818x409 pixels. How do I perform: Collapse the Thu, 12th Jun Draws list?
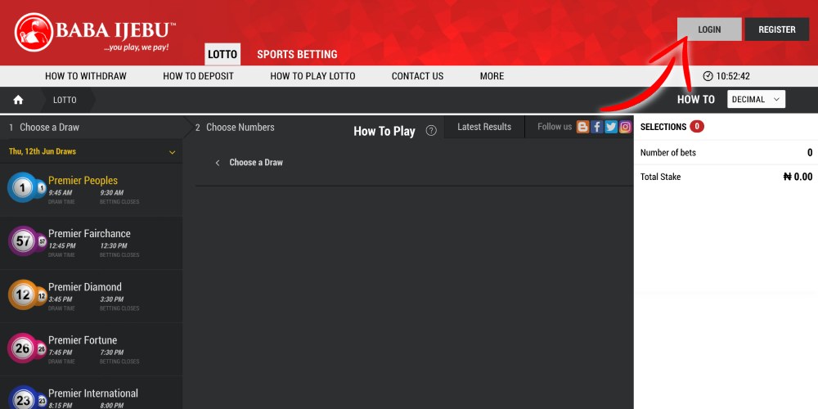pos(172,152)
